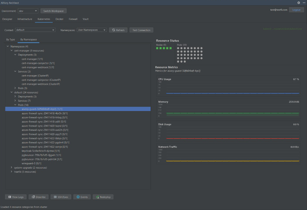Select pod aivory-guard-56ffd84bdf-4qz2j
The width and height of the screenshot is (307, 210).
coord(78,109)
